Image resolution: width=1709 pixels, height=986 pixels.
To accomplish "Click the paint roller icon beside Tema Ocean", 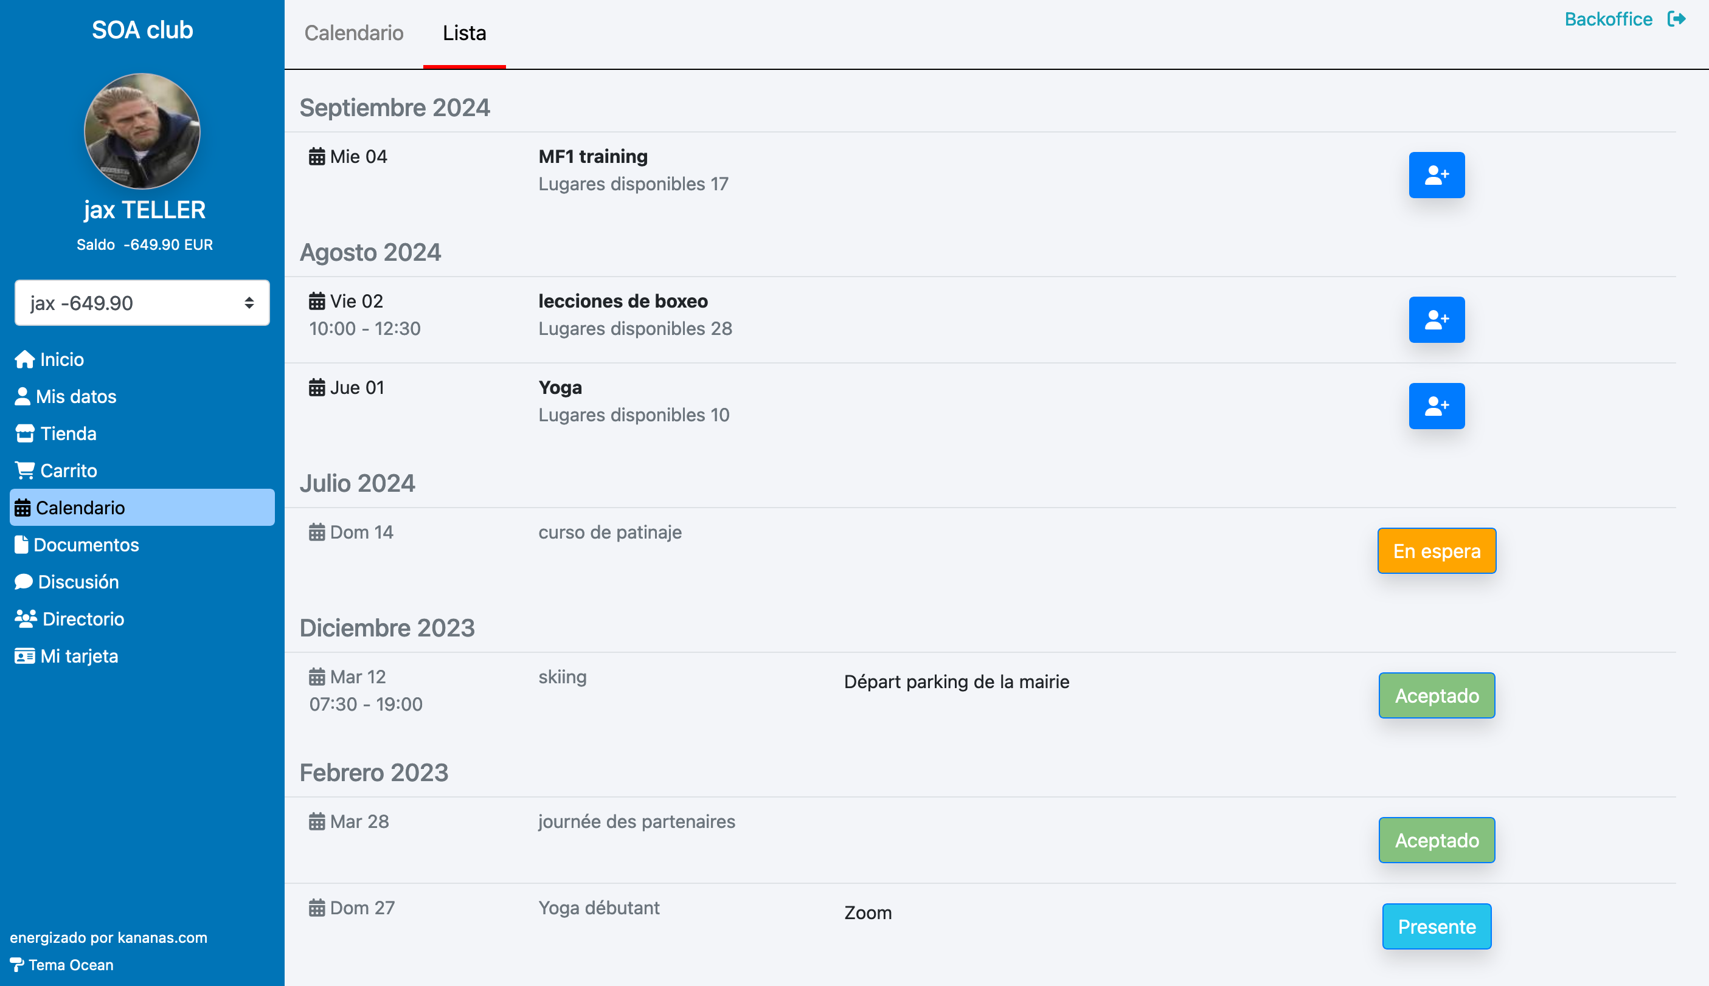I will click(x=17, y=965).
